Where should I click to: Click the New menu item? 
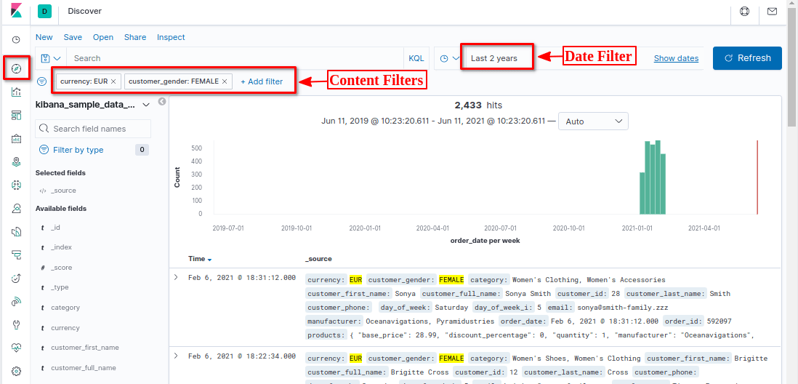[x=44, y=37]
